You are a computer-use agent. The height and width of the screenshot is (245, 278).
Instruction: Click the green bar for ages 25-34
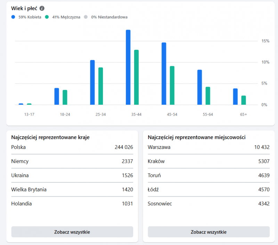101,86
